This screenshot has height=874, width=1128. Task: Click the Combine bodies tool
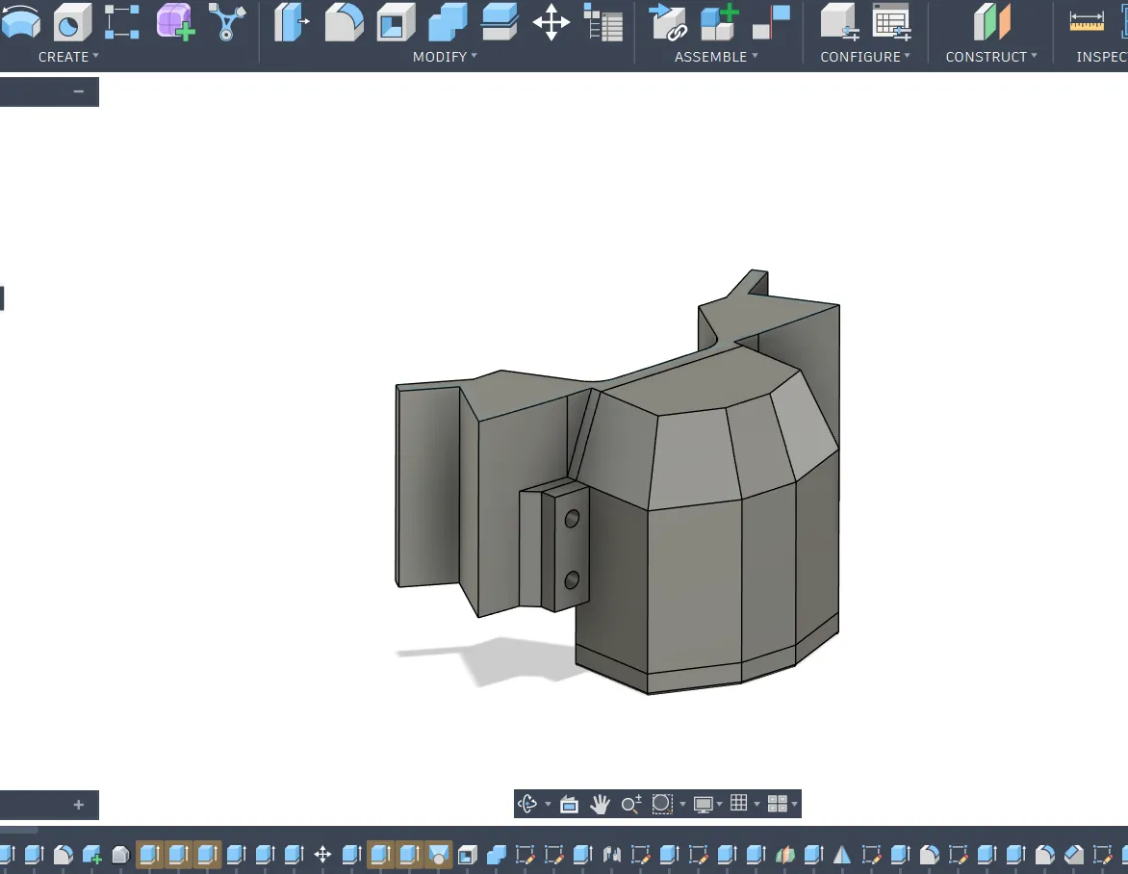(448, 22)
